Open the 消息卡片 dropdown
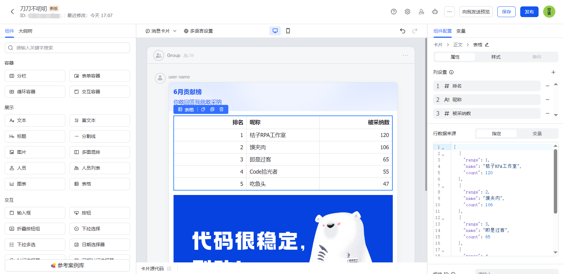 [161, 31]
